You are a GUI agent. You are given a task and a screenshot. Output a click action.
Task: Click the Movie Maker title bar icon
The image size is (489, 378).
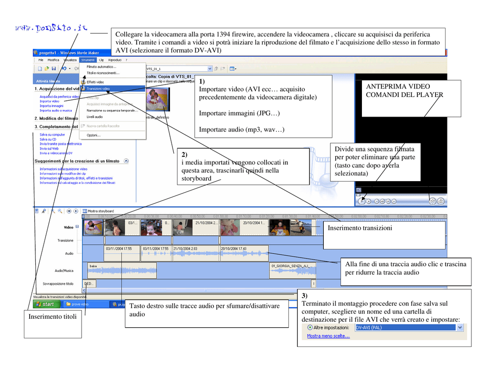[x=35, y=53]
